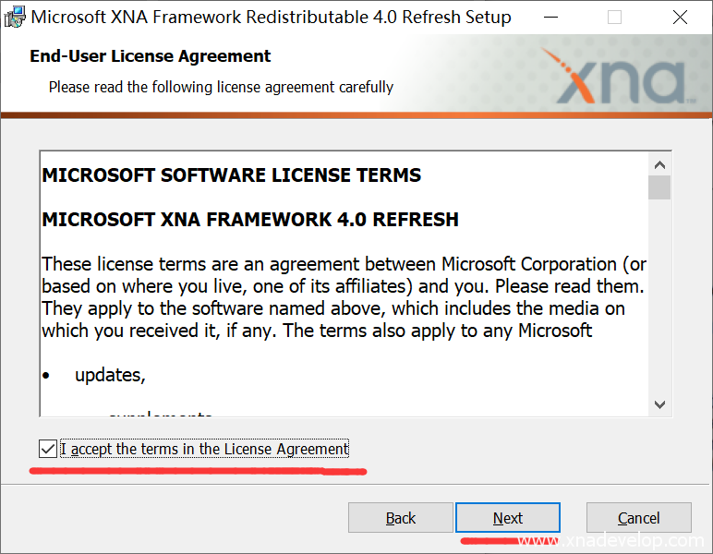Click the setup installer icon in title bar

15,17
